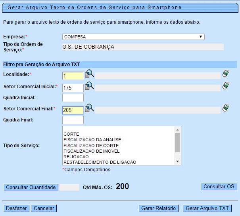Choose RELIGACAO from the service list
The height and width of the screenshot is (216, 240).
[76, 157]
